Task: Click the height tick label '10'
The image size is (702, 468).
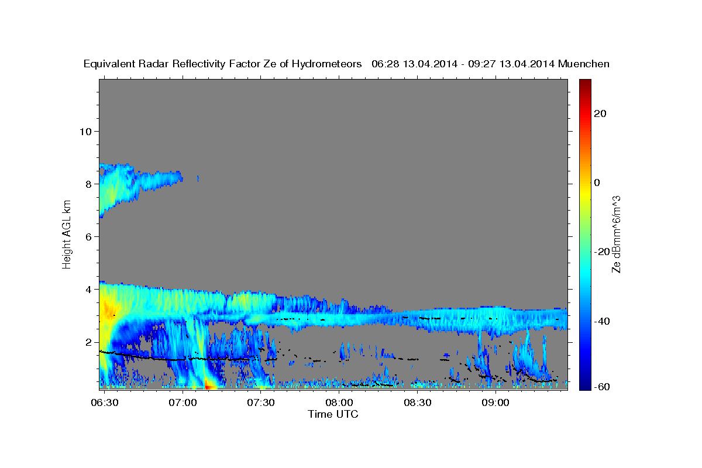Action: click(x=85, y=131)
